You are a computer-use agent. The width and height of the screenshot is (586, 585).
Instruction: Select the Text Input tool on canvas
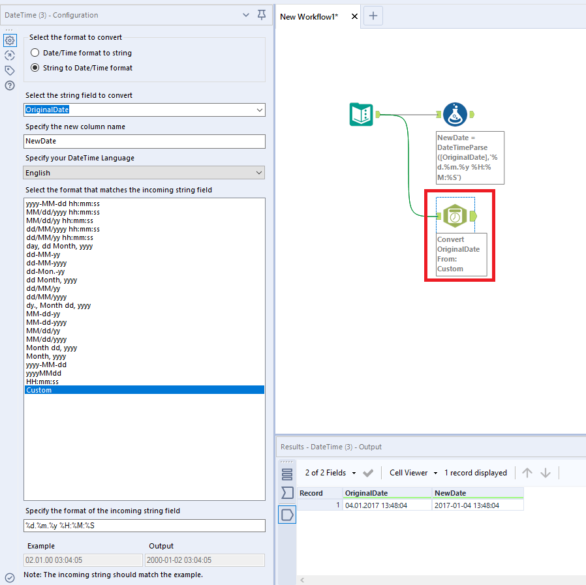361,115
